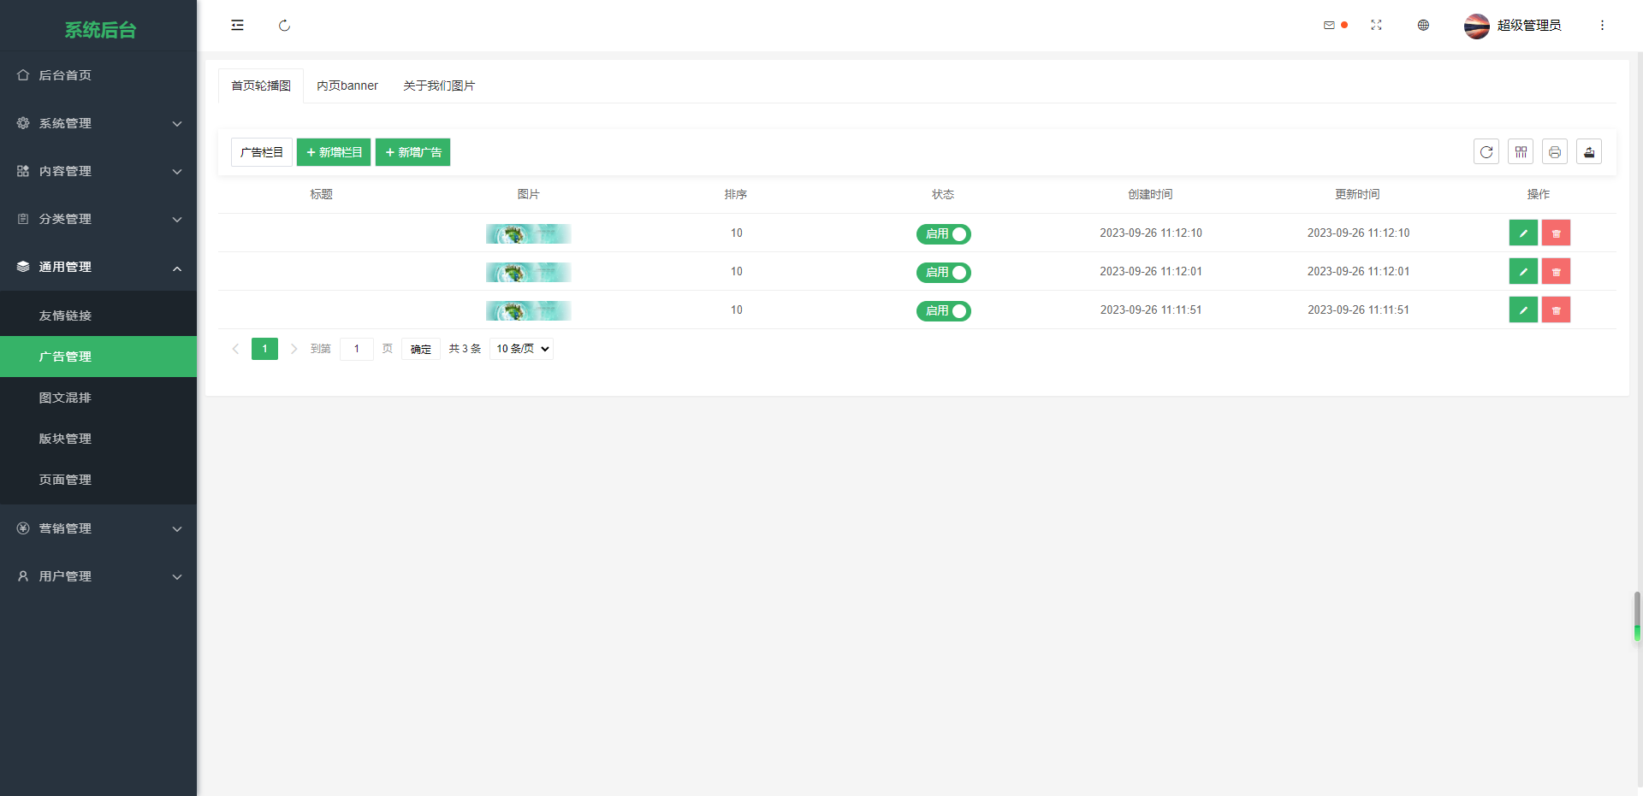The height and width of the screenshot is (796, 1643).
Task: Toggle the second row's 启用 switch
Action: [x=943, y=273]
